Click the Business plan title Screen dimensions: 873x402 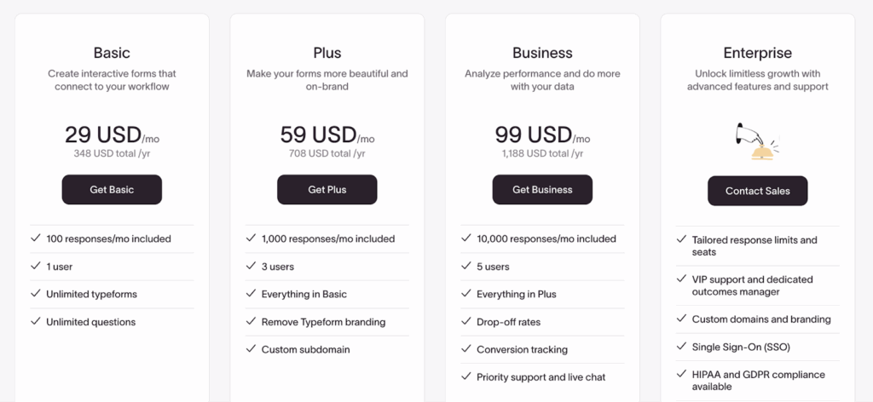(x=542, y=53)
